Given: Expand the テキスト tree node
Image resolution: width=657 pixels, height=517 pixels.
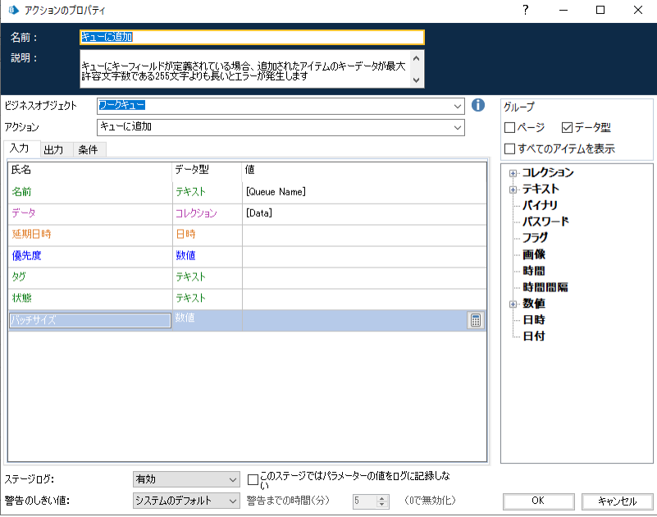Looking at the screenshot, I should (x=513, y=190).
